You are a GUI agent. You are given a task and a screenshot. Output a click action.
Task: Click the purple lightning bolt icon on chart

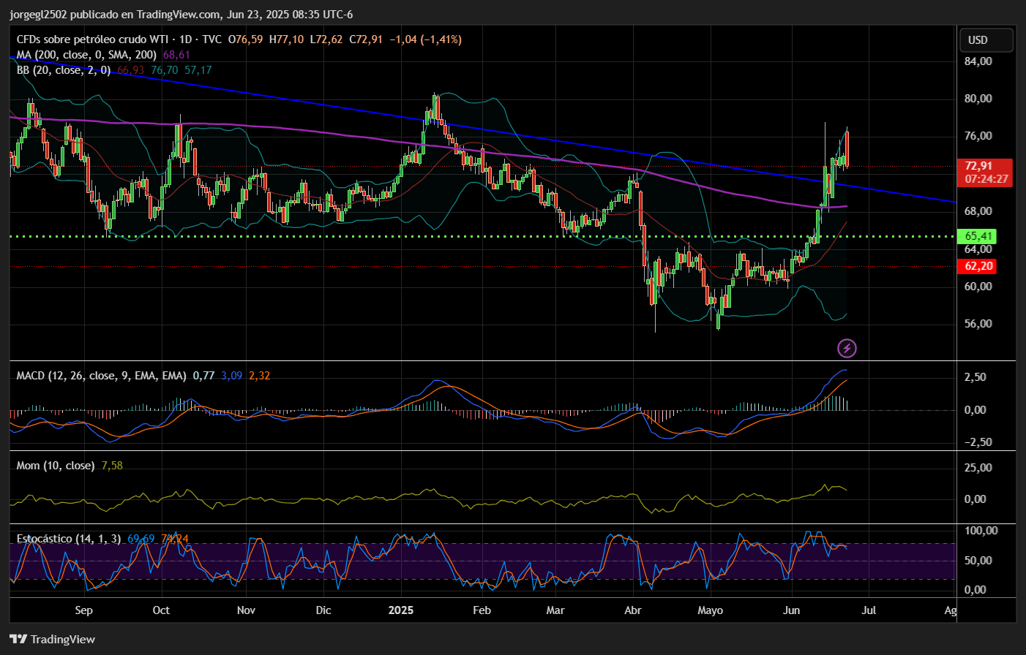(847, 348)
